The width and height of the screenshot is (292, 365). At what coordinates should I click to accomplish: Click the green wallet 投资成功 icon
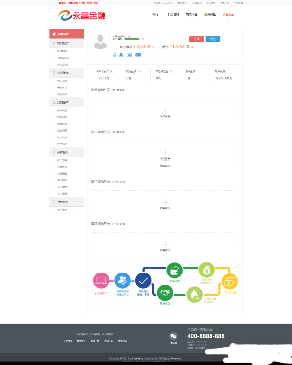[x=174, y=270]
